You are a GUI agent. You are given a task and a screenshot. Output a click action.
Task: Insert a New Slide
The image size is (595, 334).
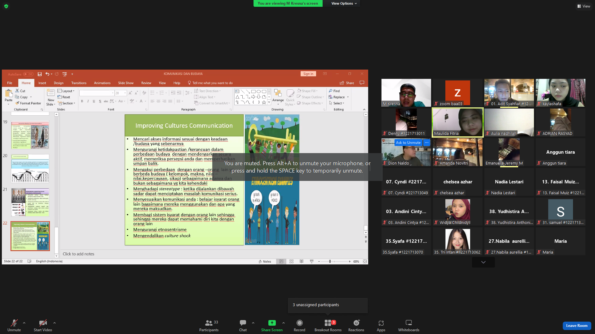(51, 97)
